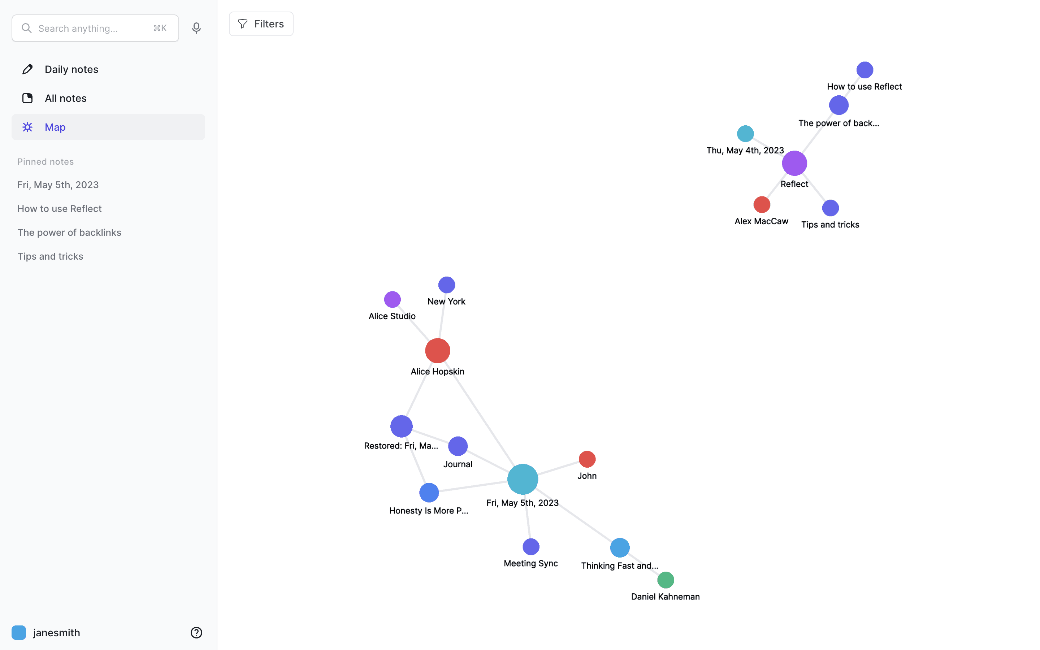Click the teal Fri, May 5th, 2023 node

(x=523, y=479)
